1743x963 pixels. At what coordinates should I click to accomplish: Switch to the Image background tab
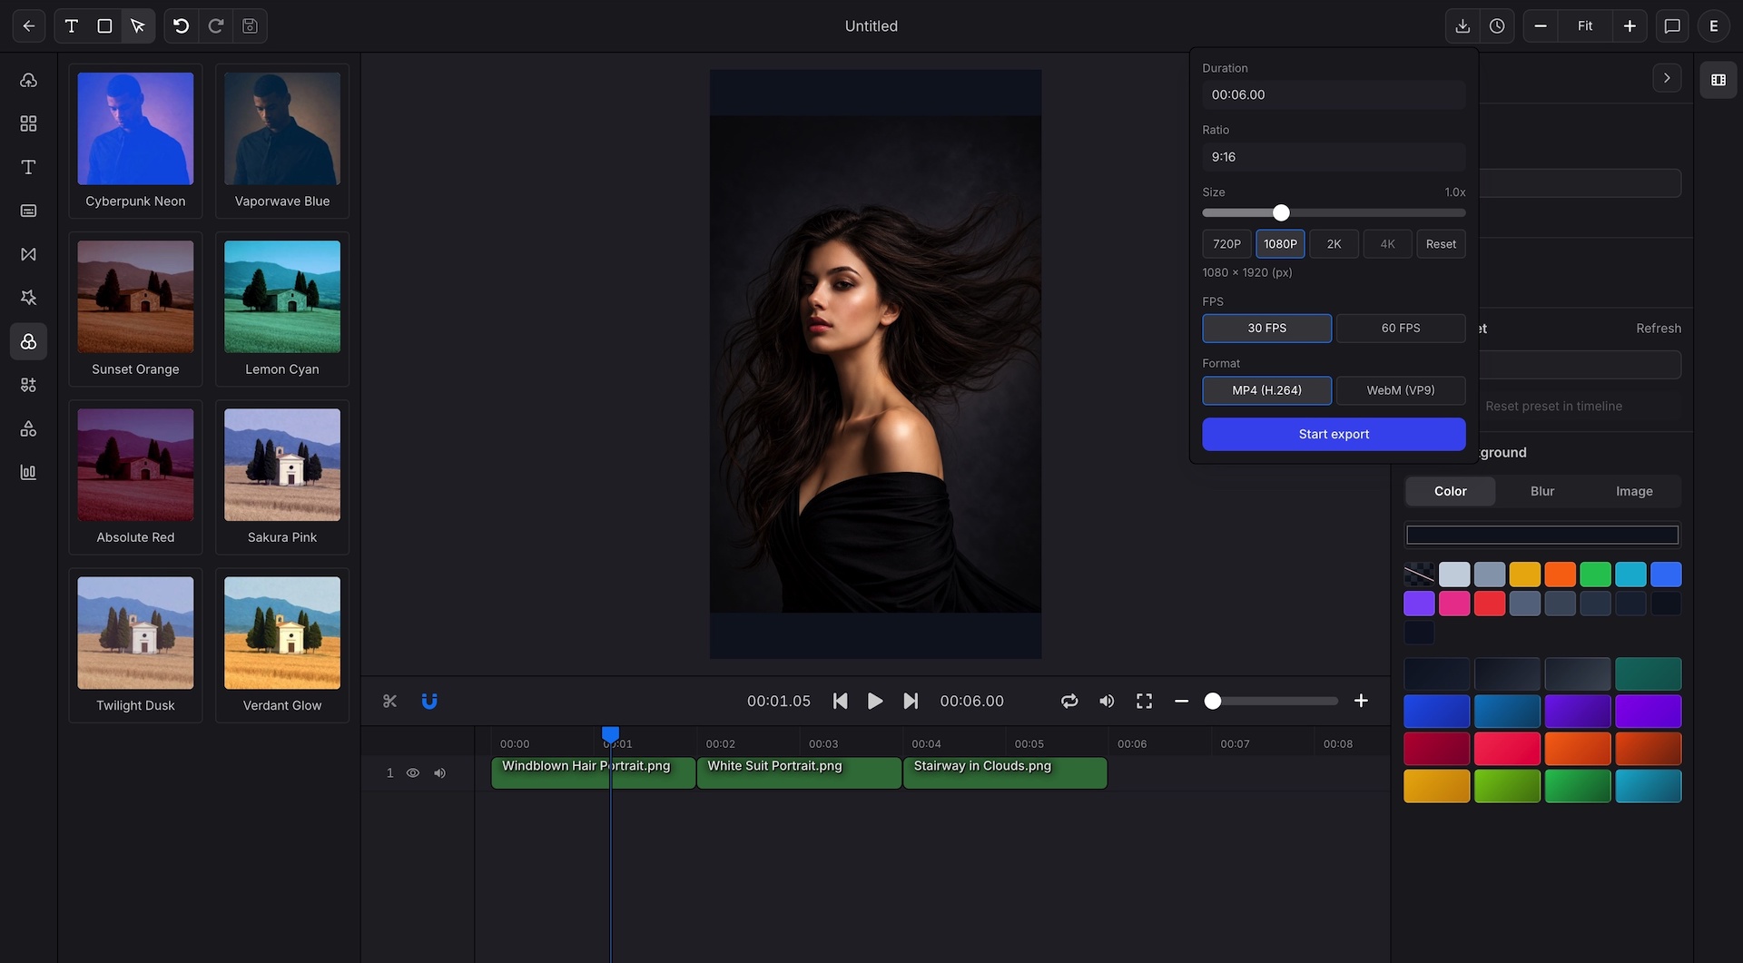(1632, 491)
